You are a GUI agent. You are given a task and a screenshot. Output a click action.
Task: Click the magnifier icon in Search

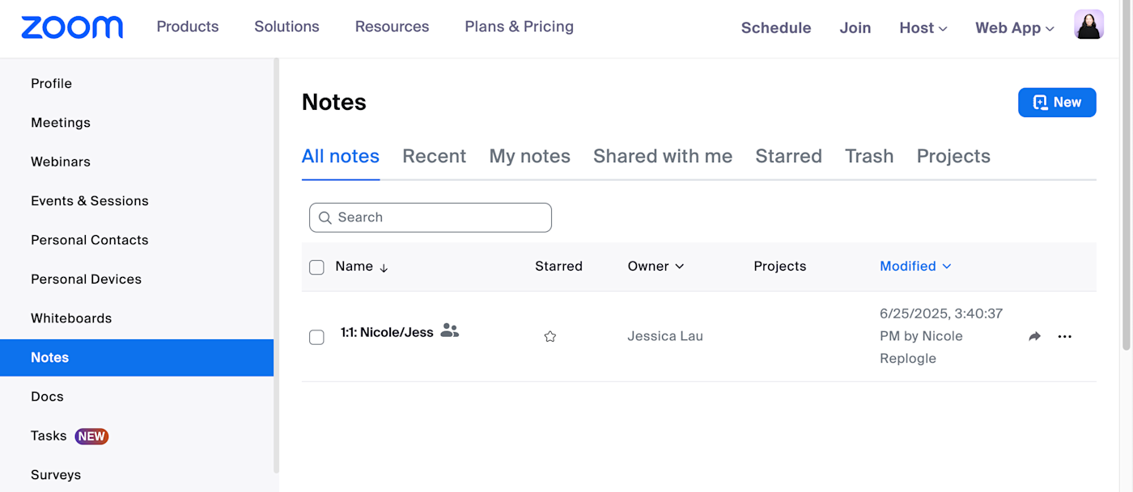(x=325, y=218)
